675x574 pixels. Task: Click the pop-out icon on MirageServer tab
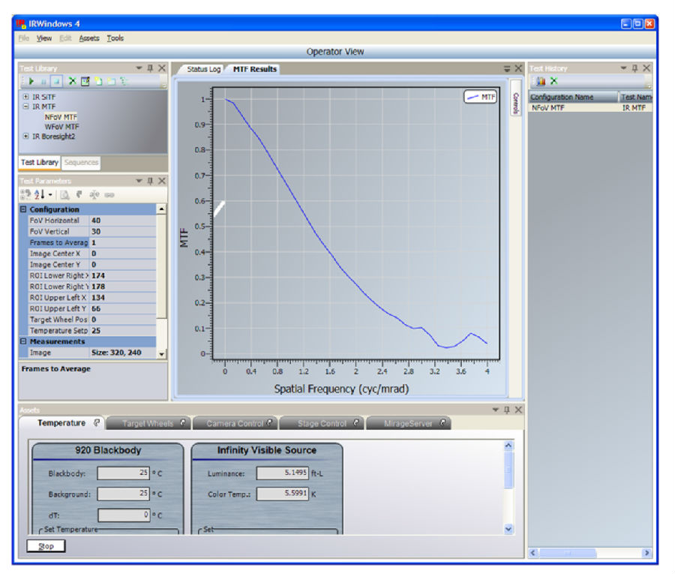tap(442, 423)
